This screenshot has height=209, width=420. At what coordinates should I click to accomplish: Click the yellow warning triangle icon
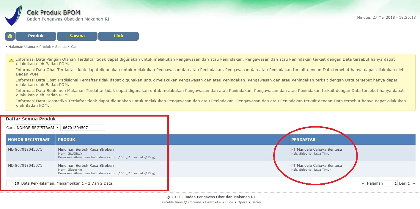pos(11,60)
